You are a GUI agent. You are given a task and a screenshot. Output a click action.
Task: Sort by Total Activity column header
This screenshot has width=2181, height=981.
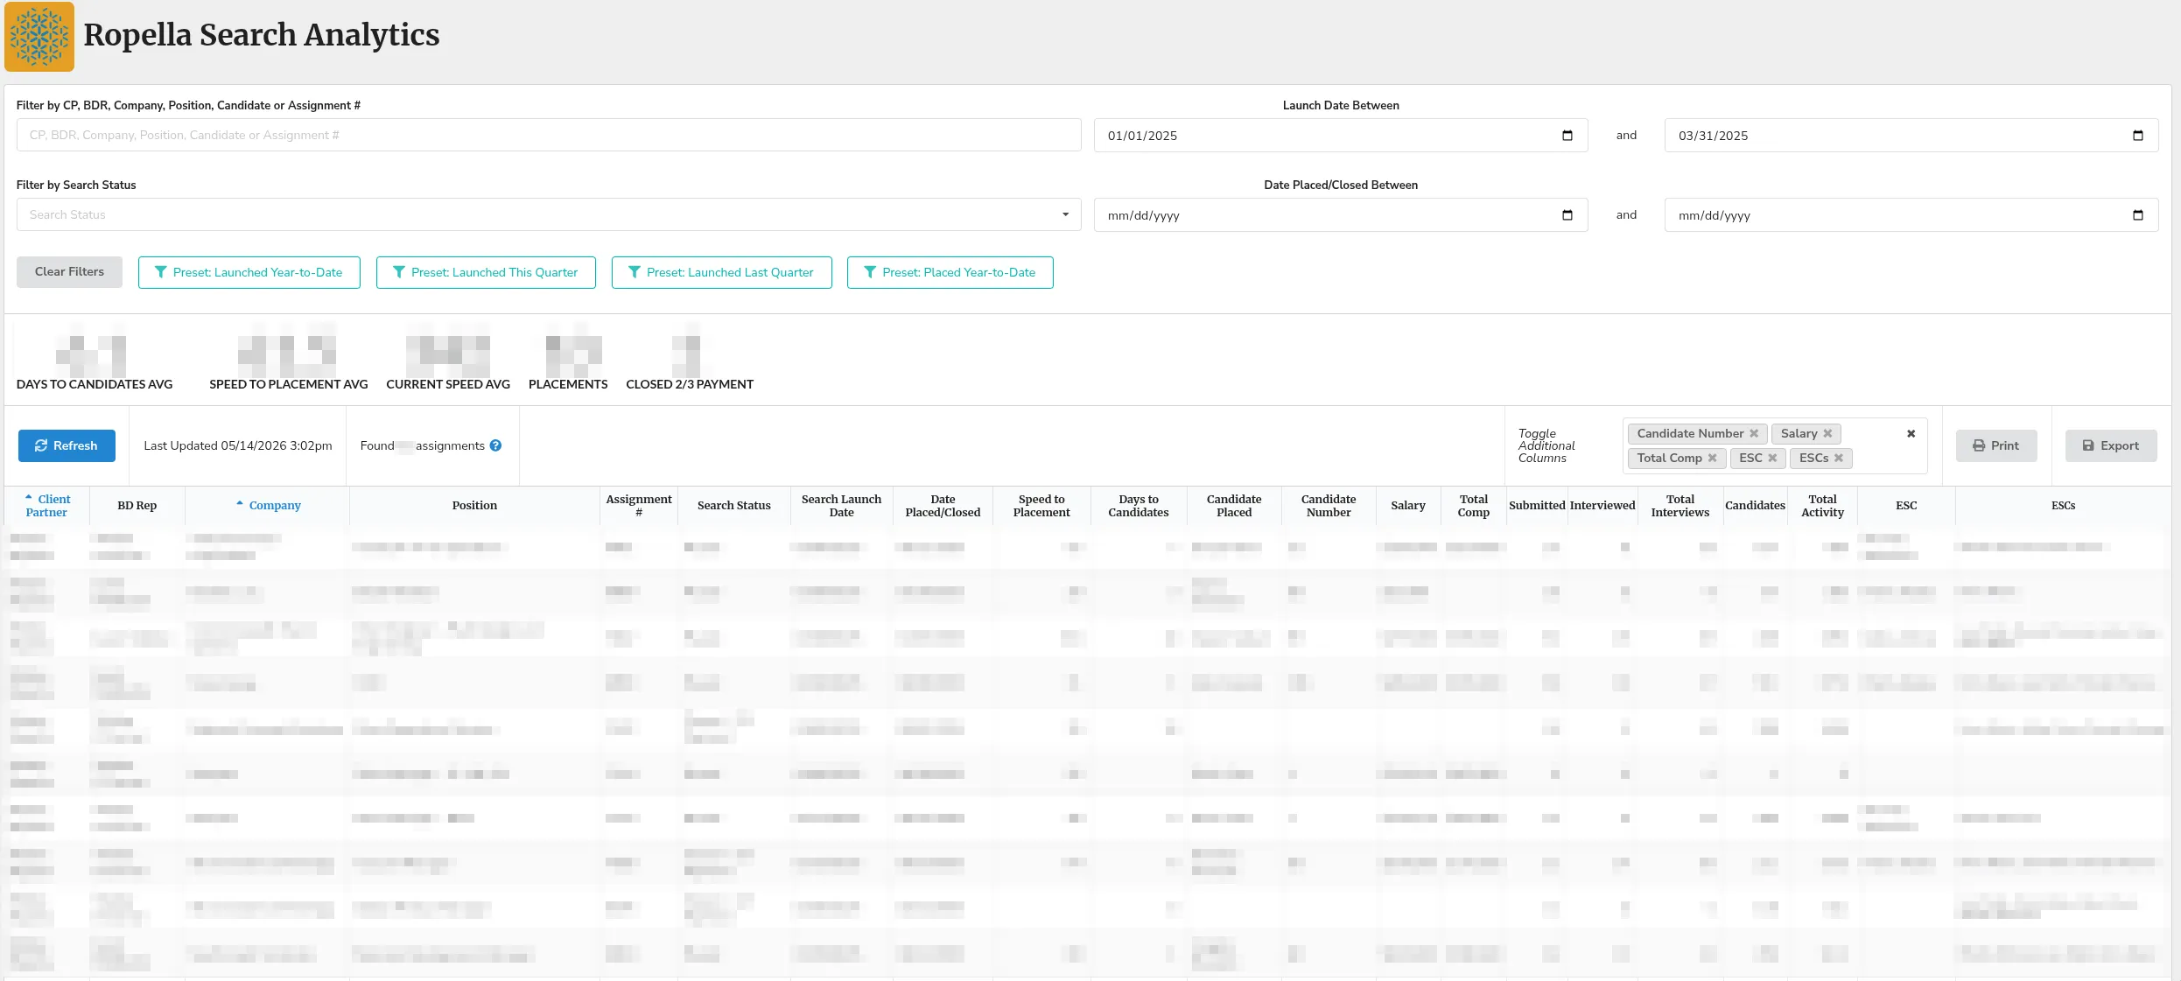(x=1823, y=506)
